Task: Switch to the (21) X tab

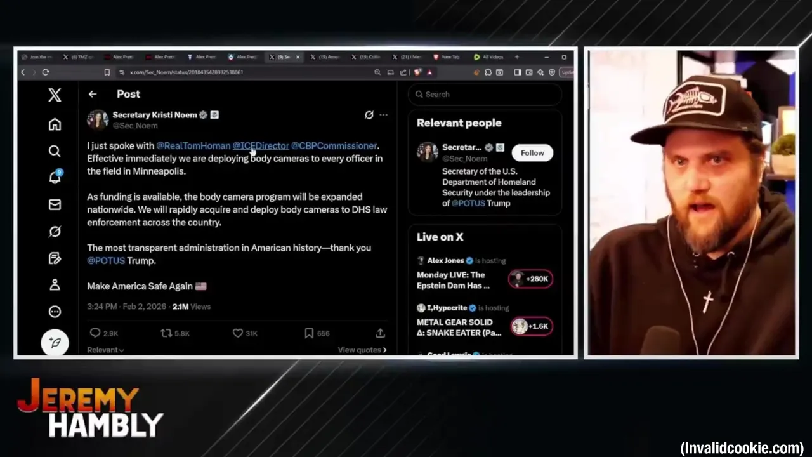Action: pyautogui.click(x=407, y=57)
